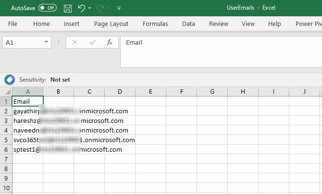
Task: Select the cell starting with gayathir
Action: tap(28, 111)
